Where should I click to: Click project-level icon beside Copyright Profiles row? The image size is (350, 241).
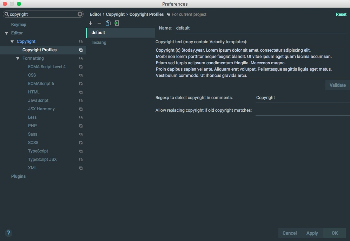click(x=81, y=50)
